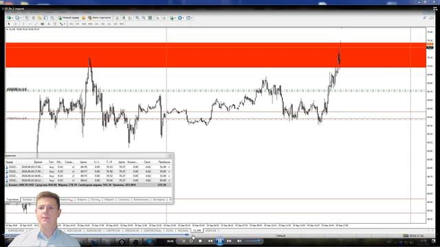The height and width of the screenshot is (247, 440).
Task: Select the Vertical Line tool
Action: [x=23, y=24]
